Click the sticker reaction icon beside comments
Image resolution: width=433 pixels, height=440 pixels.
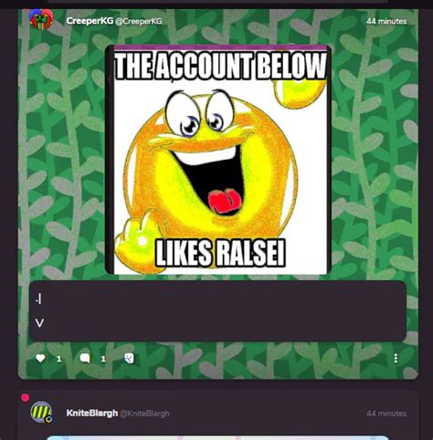tap(129, 358)
